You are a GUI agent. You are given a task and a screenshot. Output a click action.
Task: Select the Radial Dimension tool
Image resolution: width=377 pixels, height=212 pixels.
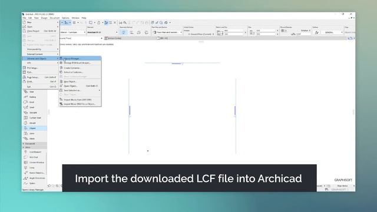[x=34, y=173]
